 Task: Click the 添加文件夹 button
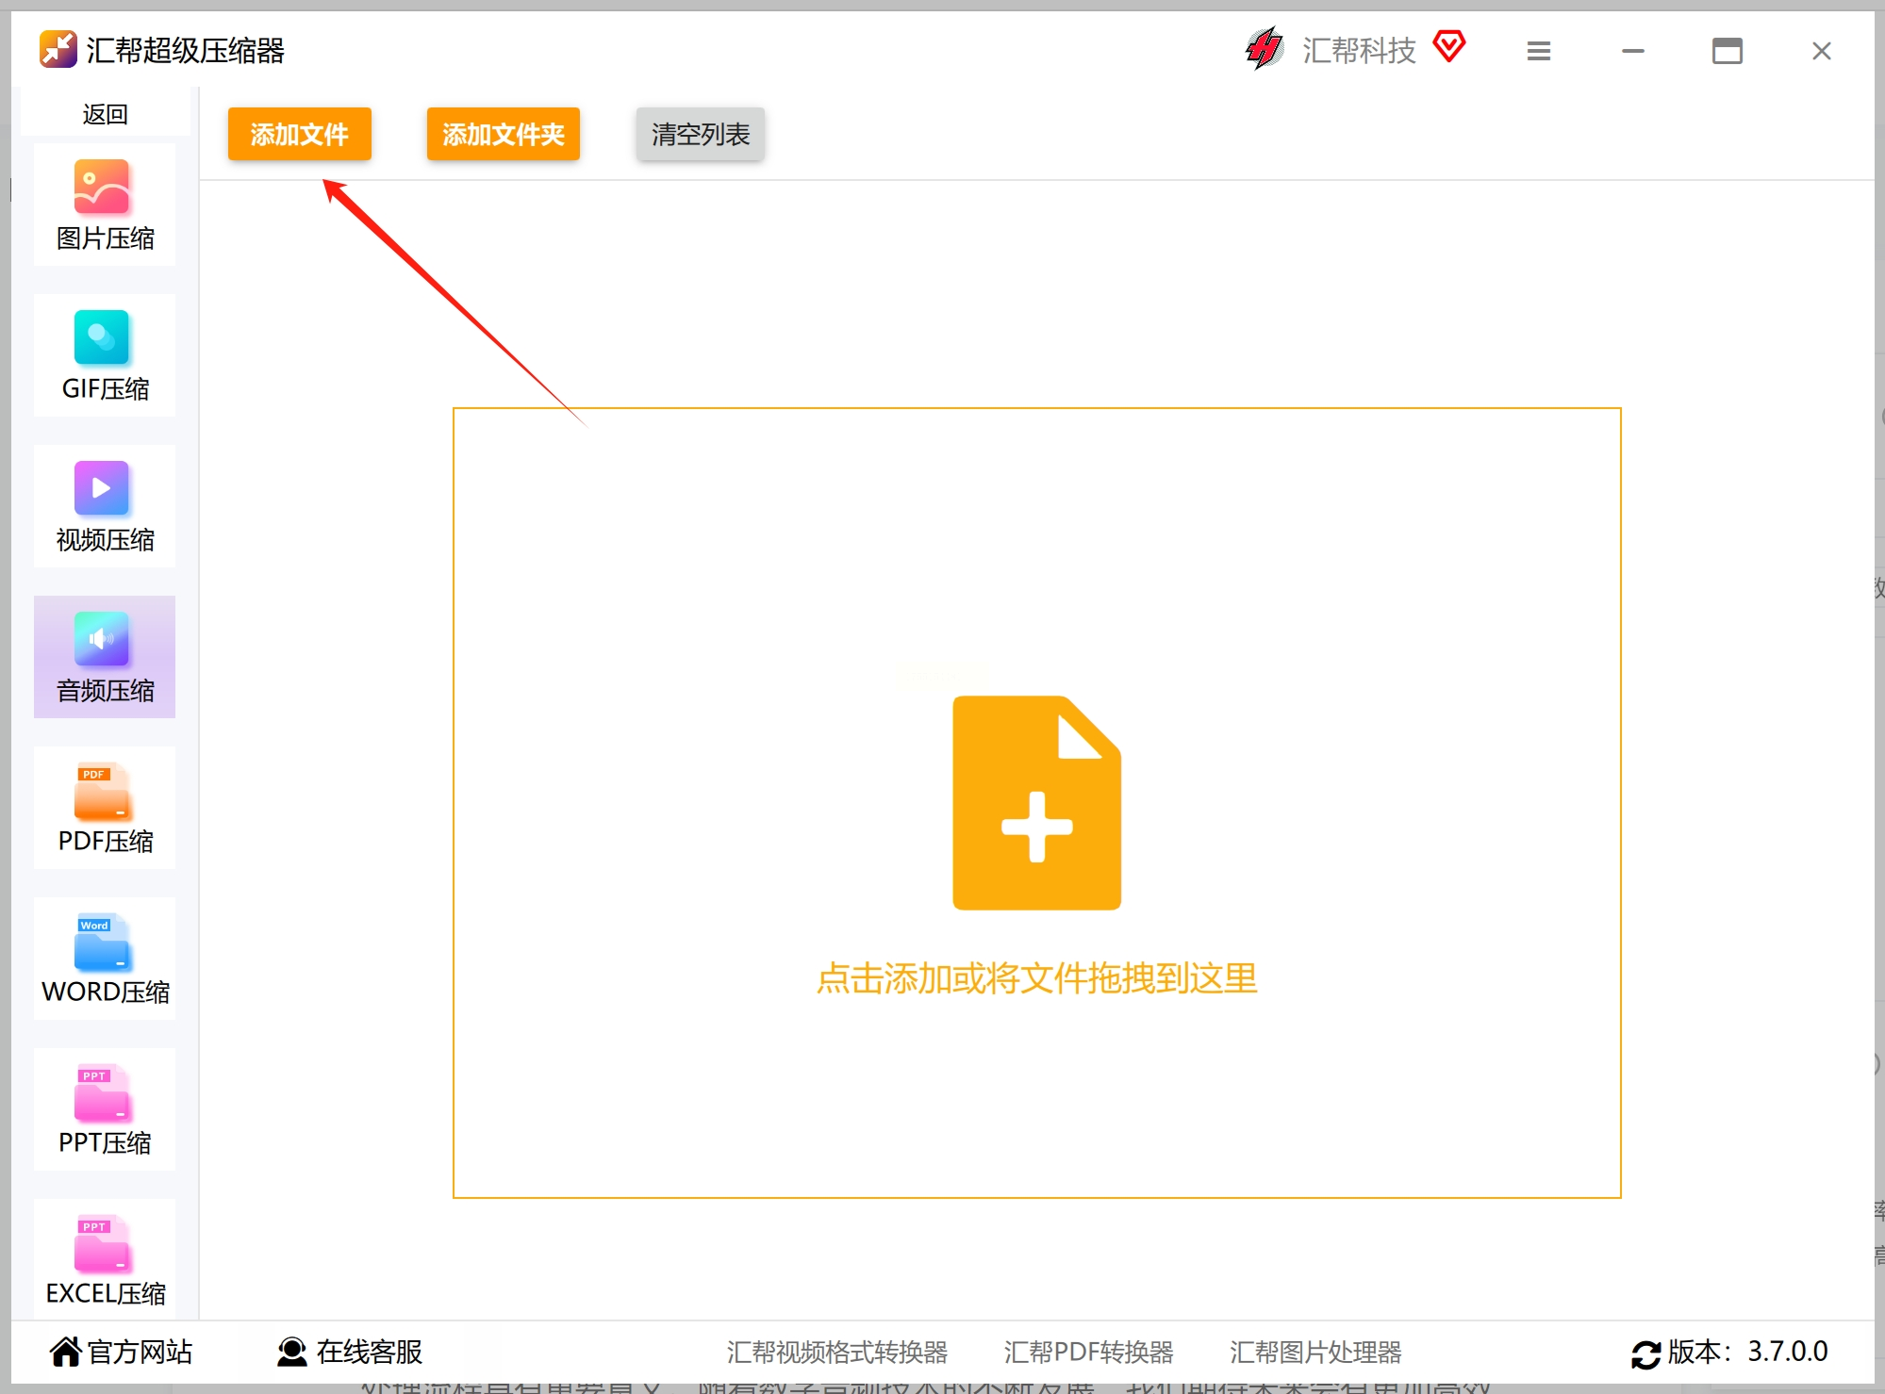click(x=504, y=134)
